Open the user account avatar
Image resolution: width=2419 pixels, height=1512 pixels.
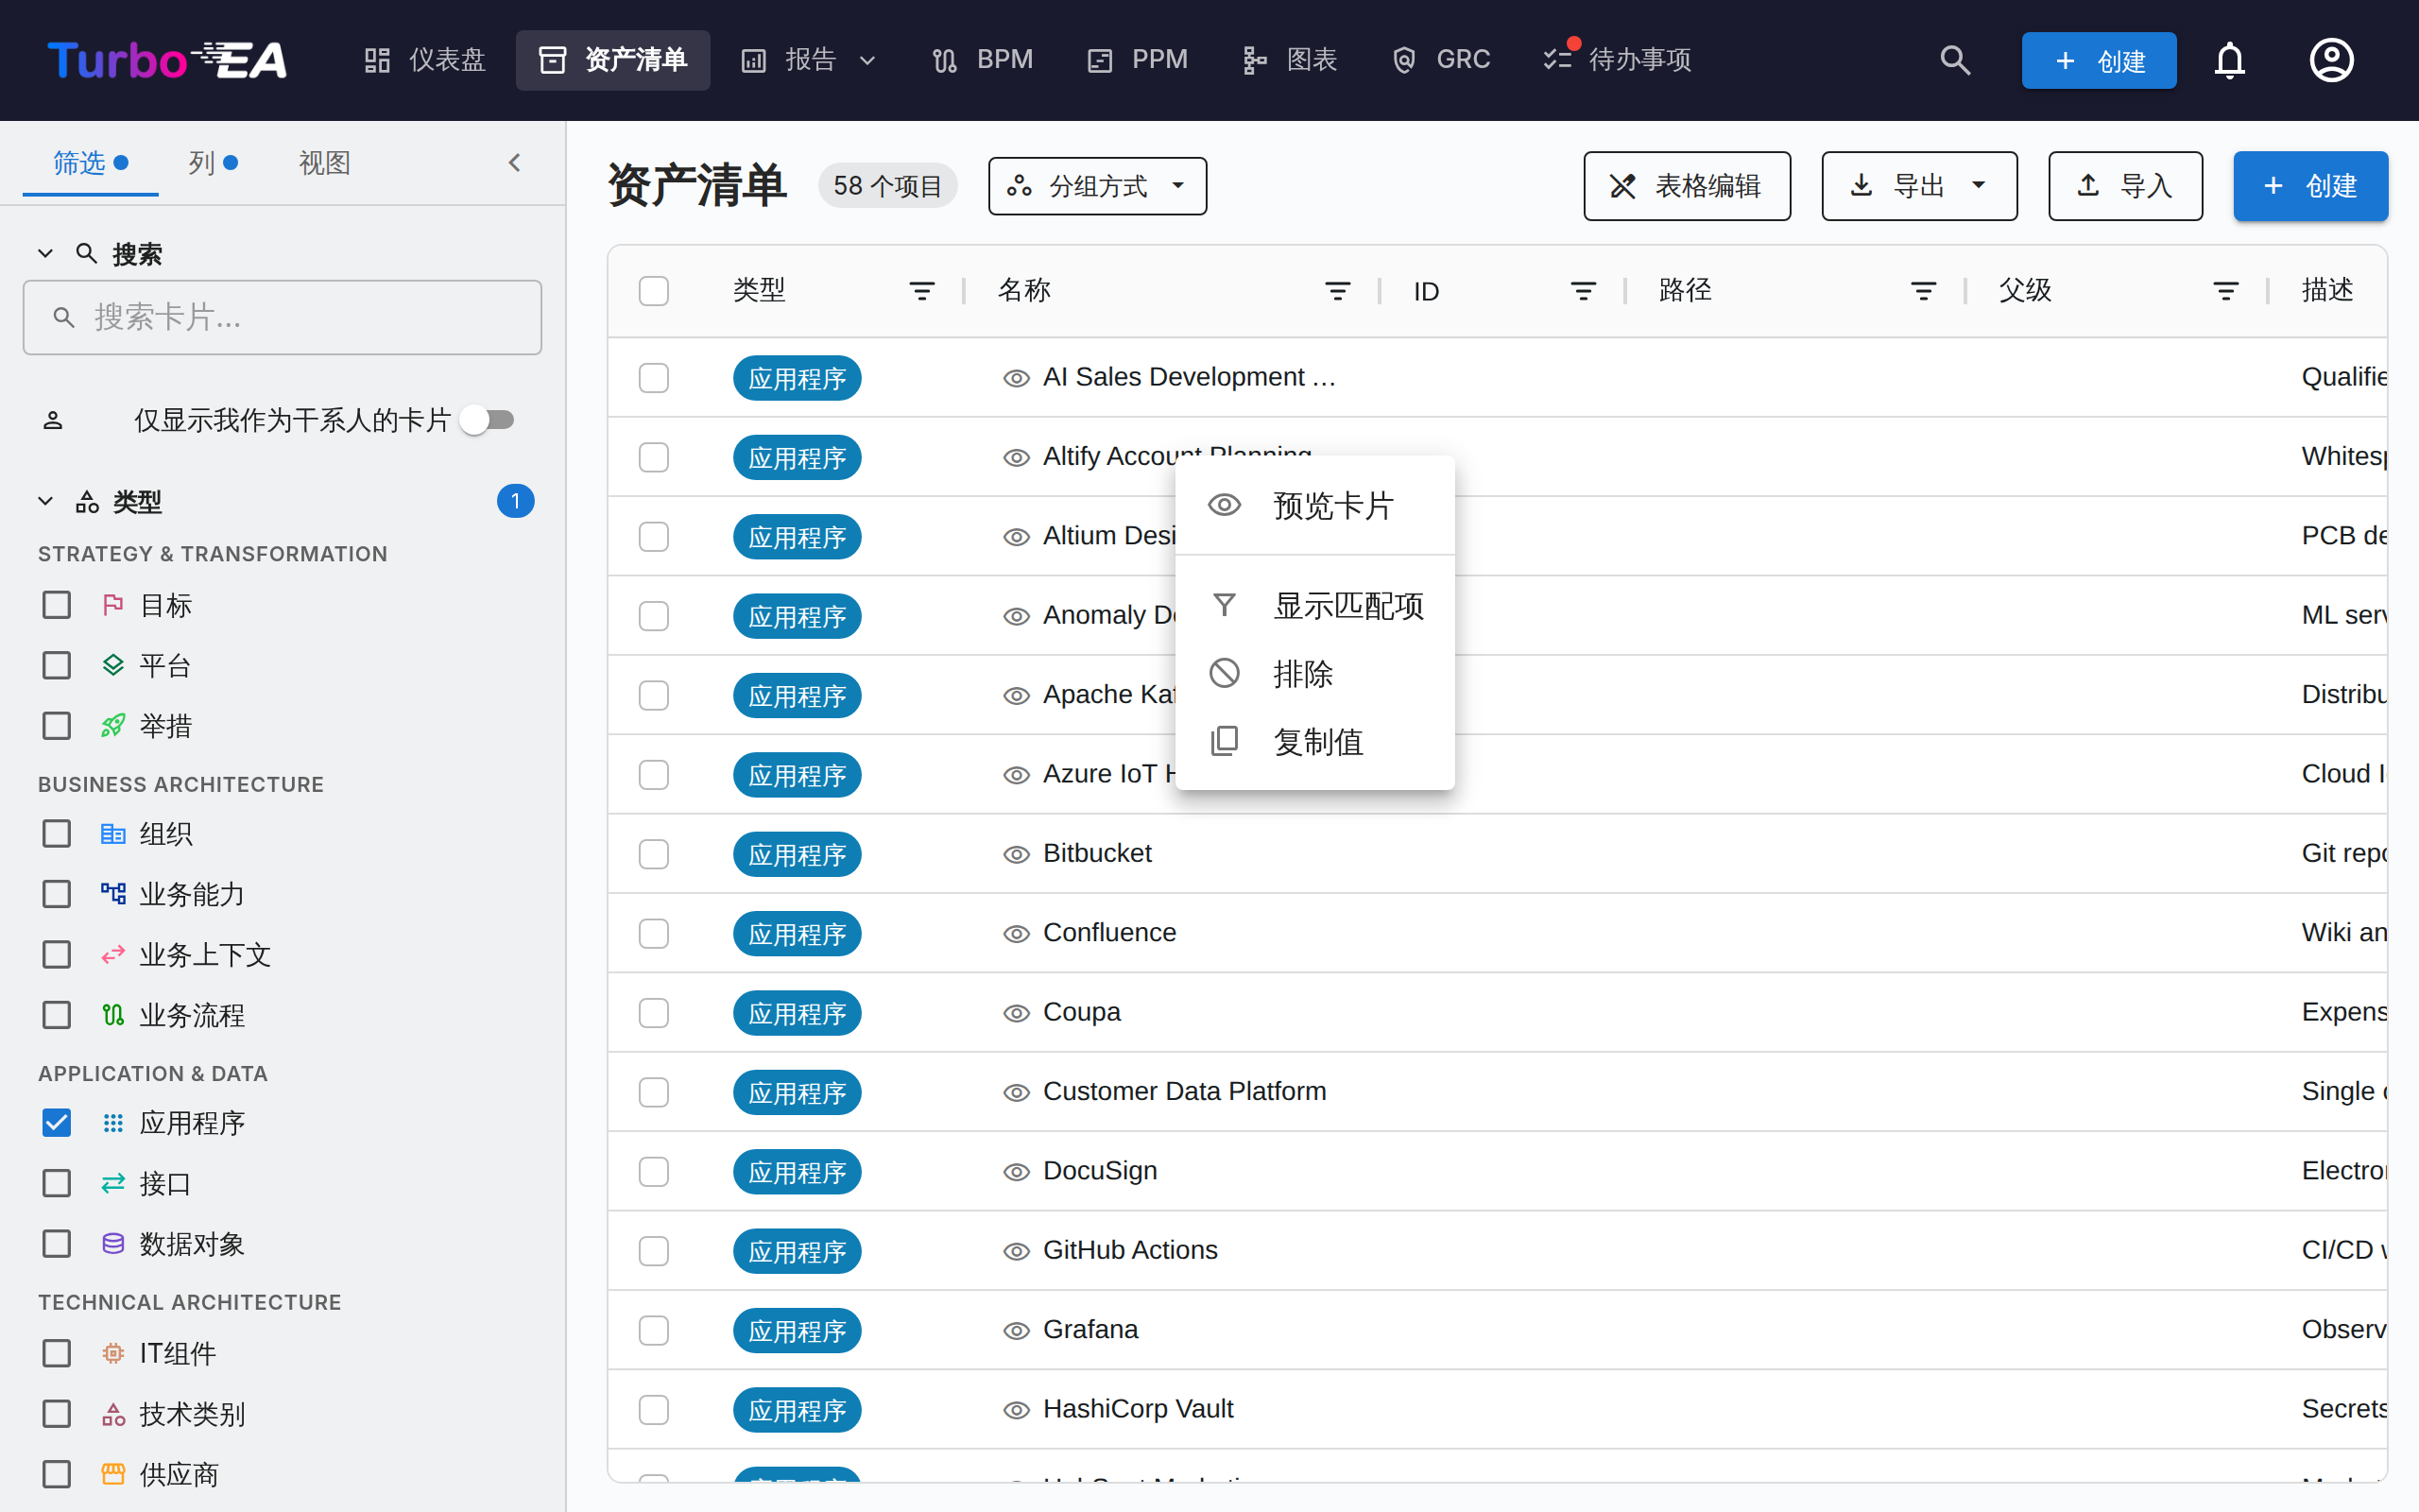(x=2331, y=60)
